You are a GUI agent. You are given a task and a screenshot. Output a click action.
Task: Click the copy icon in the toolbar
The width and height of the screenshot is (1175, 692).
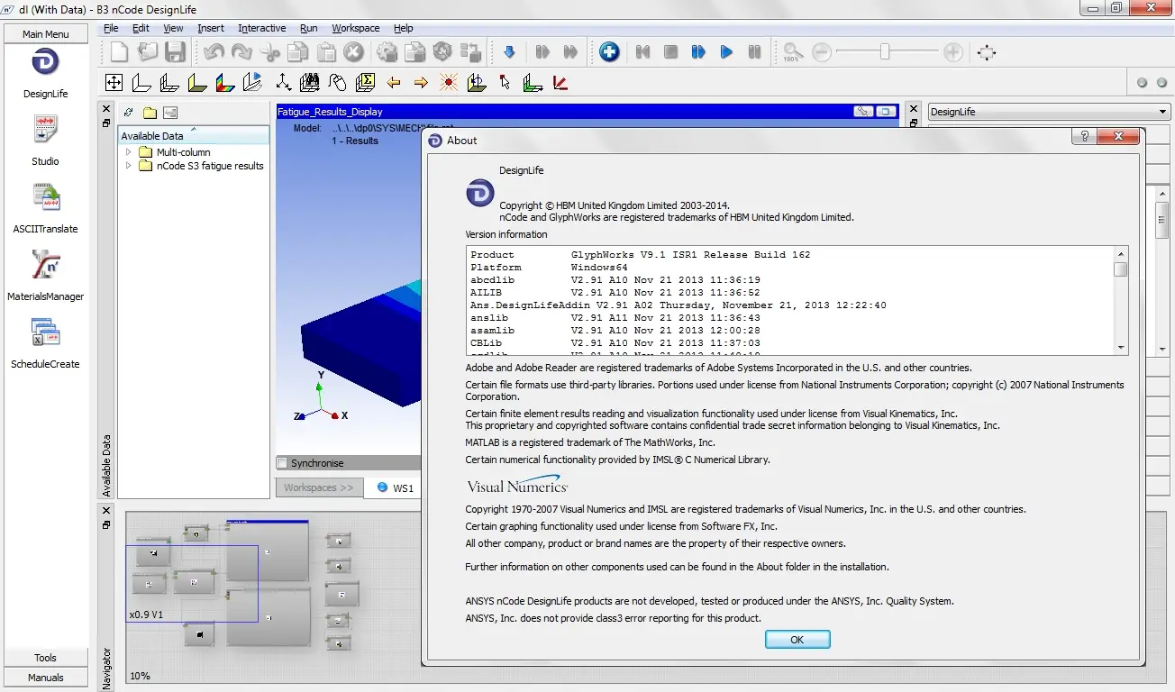coord(297,52)
